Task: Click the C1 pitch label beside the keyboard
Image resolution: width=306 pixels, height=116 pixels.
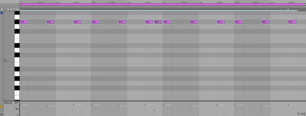Action: click(5, 61)
